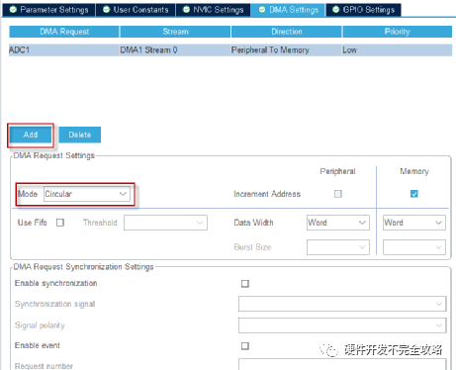Viewport: 456px width, 370px height.
Task: Open Peripheral Data Width dropdown
Action: coord(338,223)
